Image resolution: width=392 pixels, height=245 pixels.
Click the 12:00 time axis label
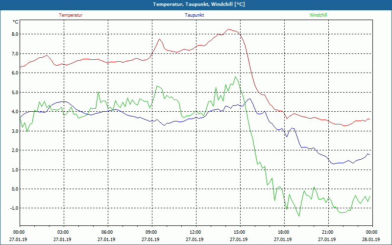[196, 232]
